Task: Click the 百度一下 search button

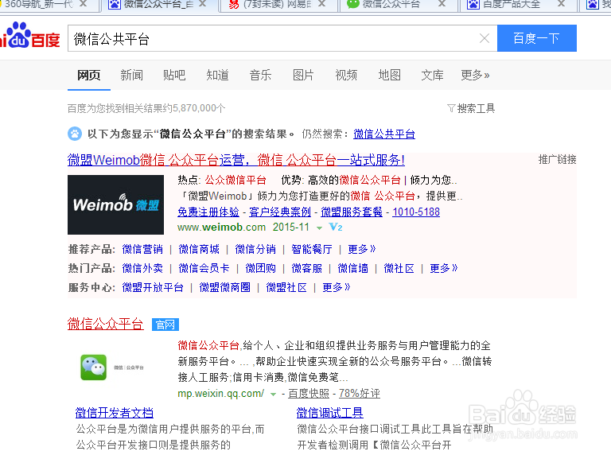Action: pyautogui.click(x=536, y=38)
